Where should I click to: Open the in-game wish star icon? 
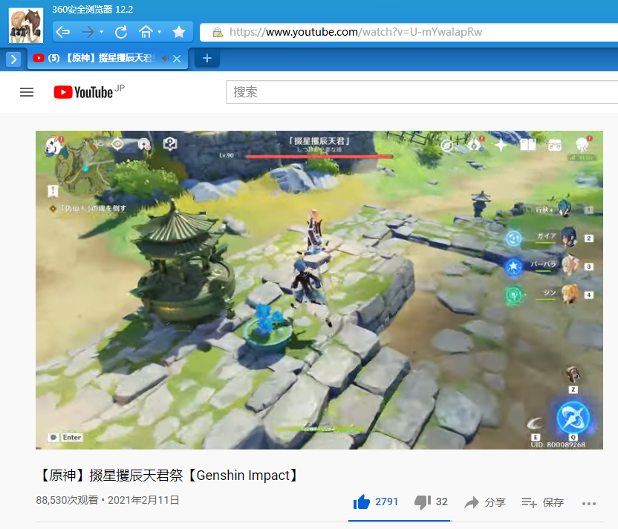[x=501, y=145]
